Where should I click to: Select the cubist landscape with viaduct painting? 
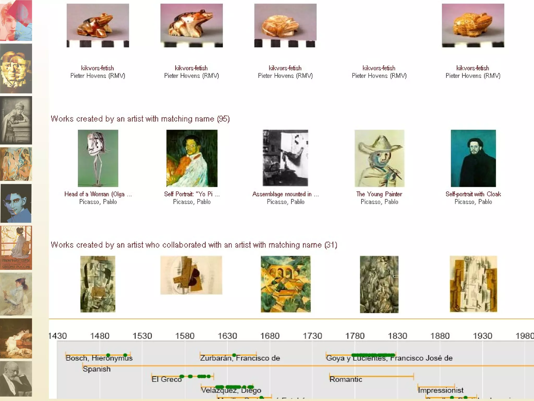pyautogui.click(x=286, y=284)
